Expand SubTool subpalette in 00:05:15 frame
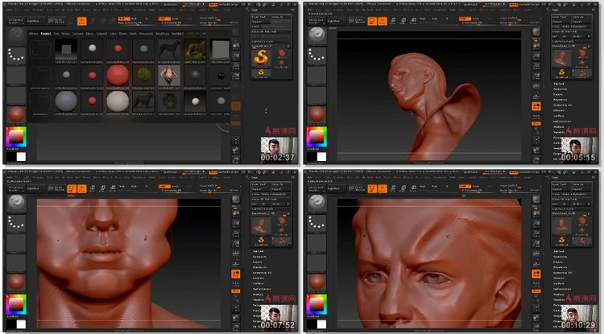This screenshot has height=334, width=604. (559, 84)
